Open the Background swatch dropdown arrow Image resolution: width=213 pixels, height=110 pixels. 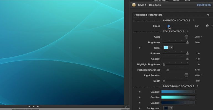coord(171,108)
